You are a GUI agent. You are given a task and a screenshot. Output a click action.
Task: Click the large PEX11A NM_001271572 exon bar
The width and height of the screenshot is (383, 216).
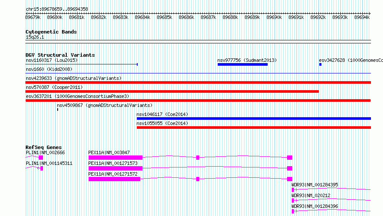114,179
